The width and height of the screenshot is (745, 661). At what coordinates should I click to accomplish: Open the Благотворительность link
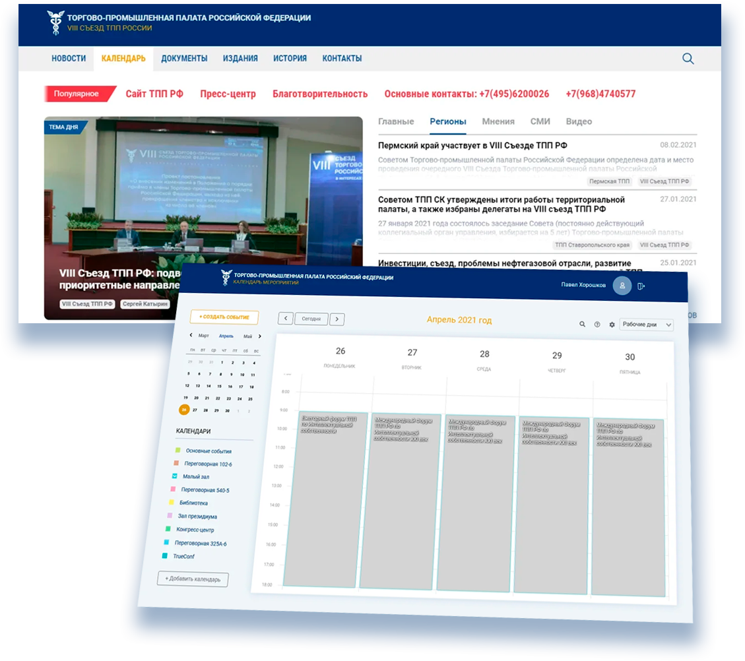tap(320, 94)
